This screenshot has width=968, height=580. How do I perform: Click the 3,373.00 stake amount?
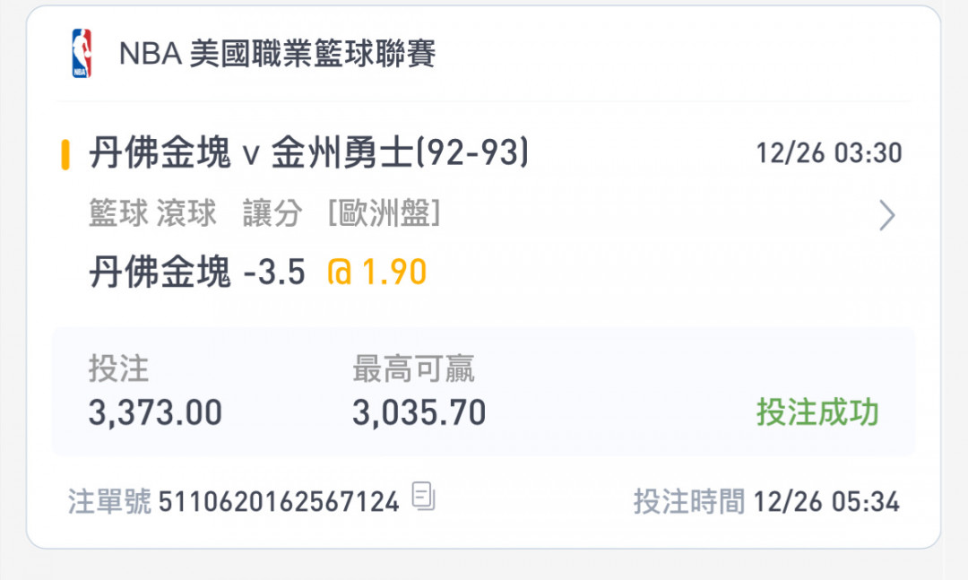[x=155, y=412]
